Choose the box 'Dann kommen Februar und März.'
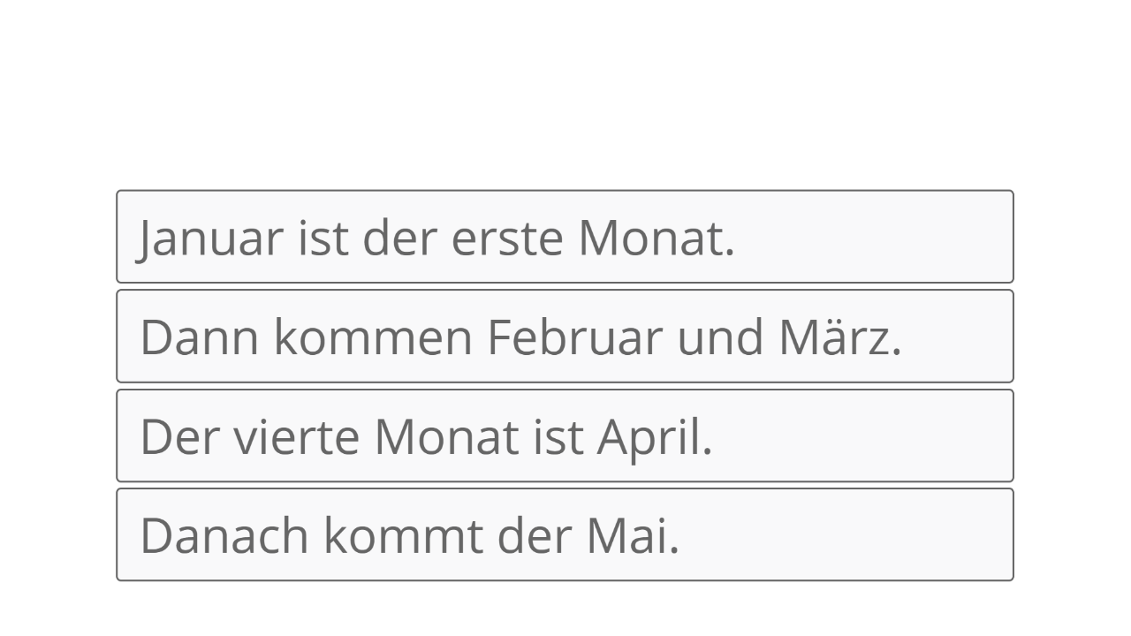 coord(565,336)
